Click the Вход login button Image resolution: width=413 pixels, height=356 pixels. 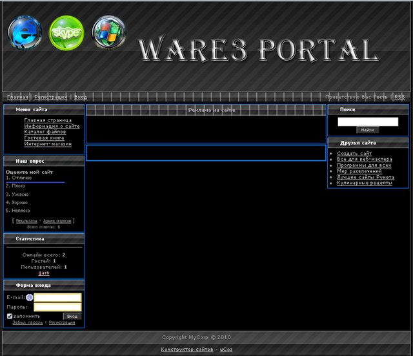72,317
